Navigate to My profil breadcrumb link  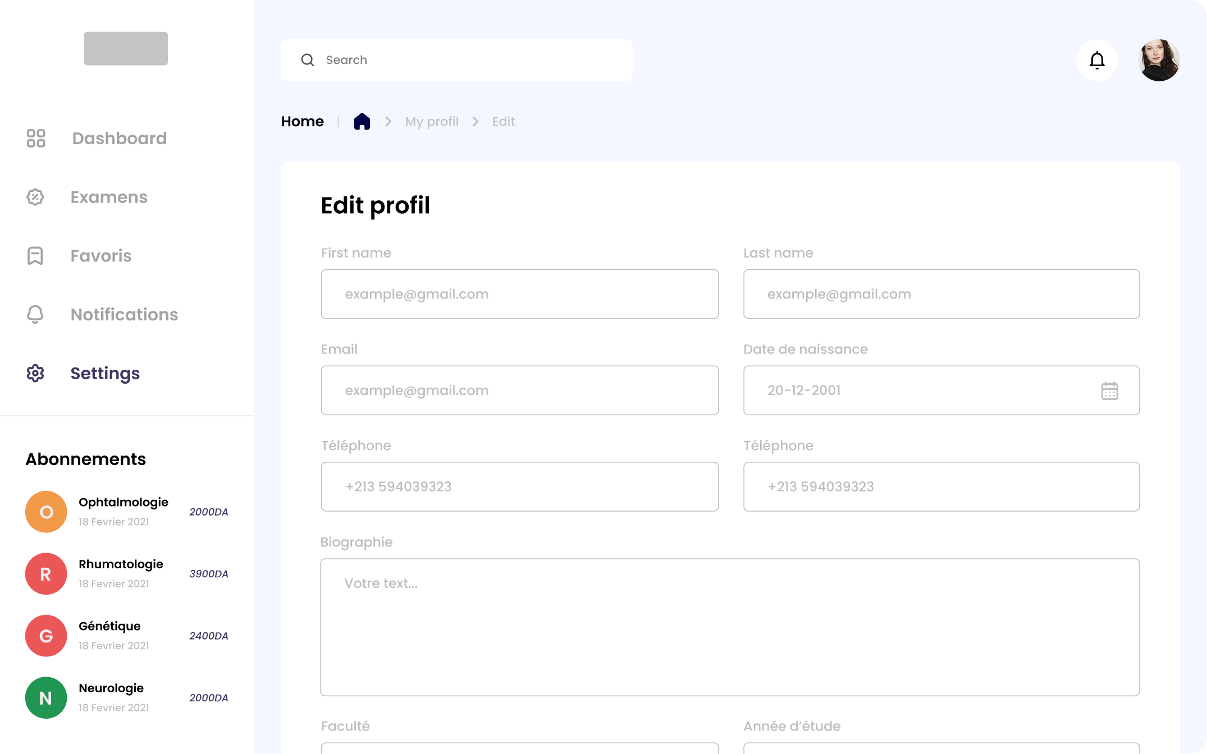[x=432, y=122]
